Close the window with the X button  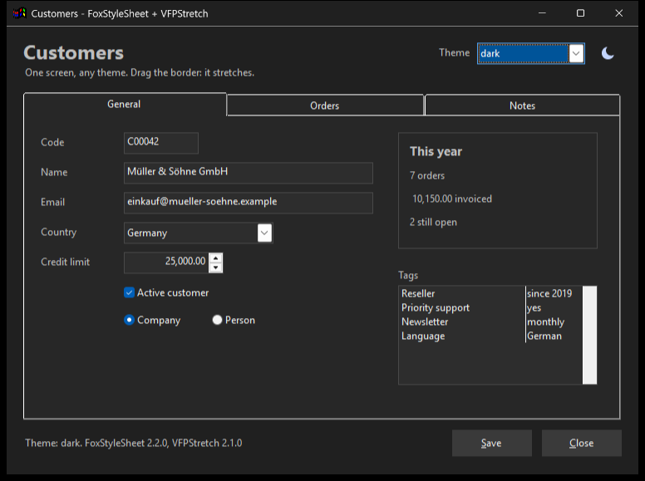coord(618,13)
